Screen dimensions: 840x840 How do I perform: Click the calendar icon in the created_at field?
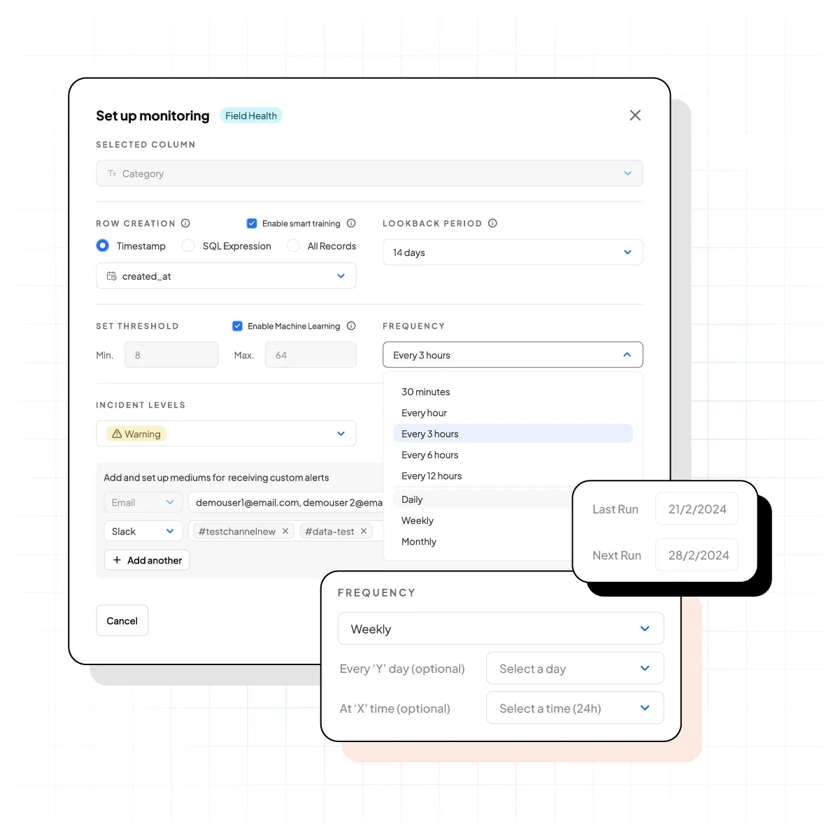click(111, 276)
